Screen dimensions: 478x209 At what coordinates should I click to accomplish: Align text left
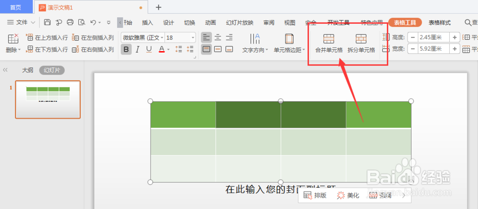pos(206,37)
